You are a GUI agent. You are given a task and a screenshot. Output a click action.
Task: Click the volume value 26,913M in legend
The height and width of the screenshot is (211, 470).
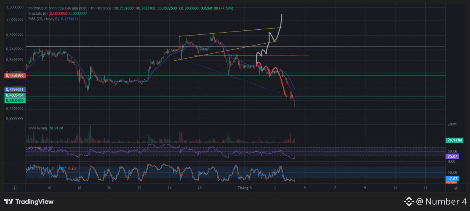pyautogui.click(x=56, y=128)
